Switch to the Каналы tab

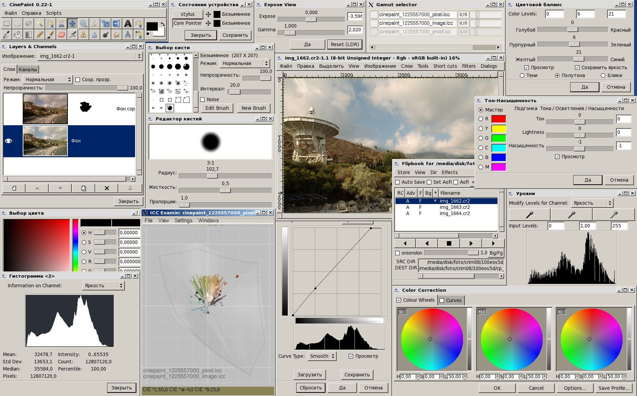[x=28, y=69]
